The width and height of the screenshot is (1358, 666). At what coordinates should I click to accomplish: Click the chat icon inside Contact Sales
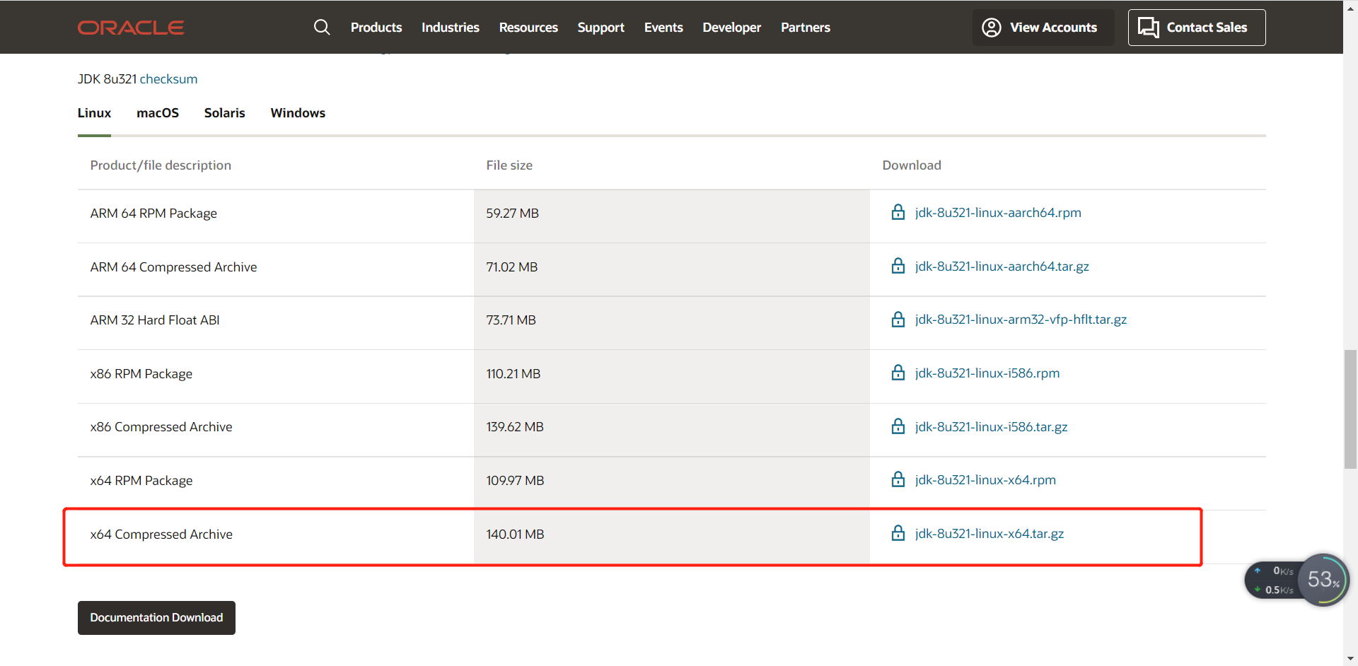pyautogui.click(x=1148, y=27)
